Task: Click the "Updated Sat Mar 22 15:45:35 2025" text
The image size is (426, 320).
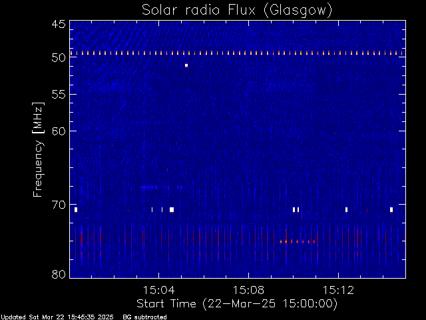Action: (x=57, y=317)
